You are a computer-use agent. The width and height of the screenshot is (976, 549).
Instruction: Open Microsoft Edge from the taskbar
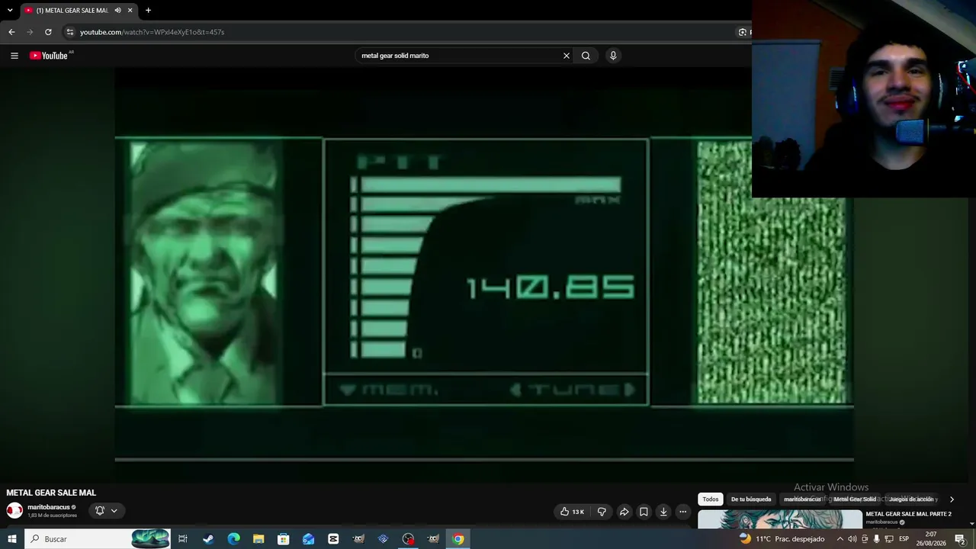233,539
